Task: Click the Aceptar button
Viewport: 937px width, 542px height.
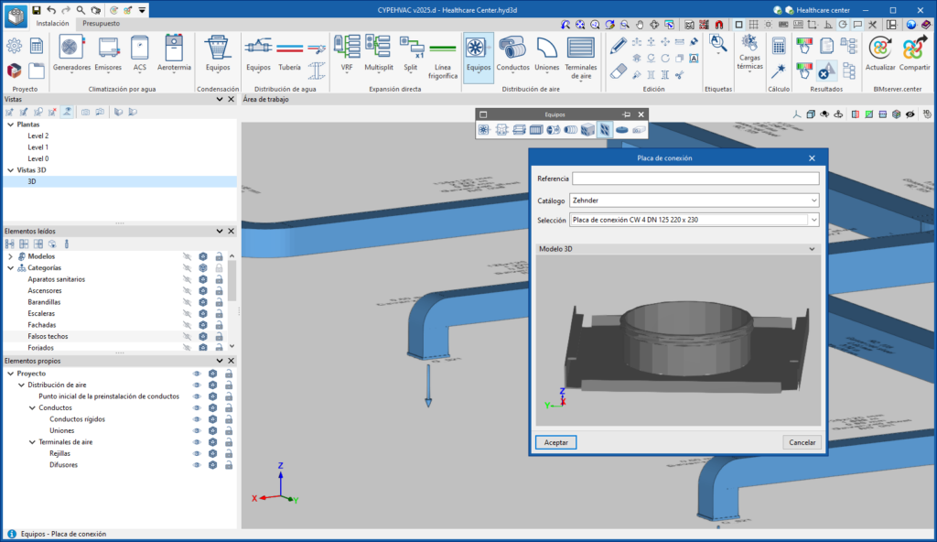Action: click(x=555, y=442)
